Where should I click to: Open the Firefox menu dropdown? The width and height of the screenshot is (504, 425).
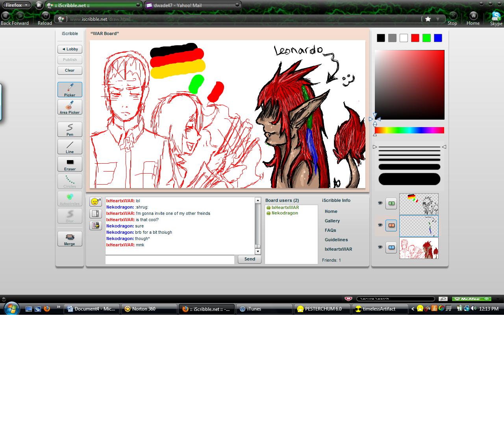coord(17,5)
